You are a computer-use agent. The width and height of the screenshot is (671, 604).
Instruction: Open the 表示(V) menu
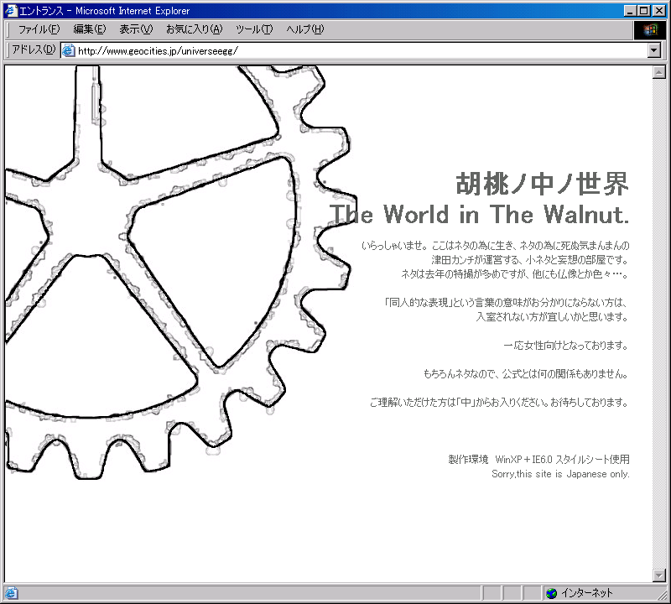[x=136, y=29]
